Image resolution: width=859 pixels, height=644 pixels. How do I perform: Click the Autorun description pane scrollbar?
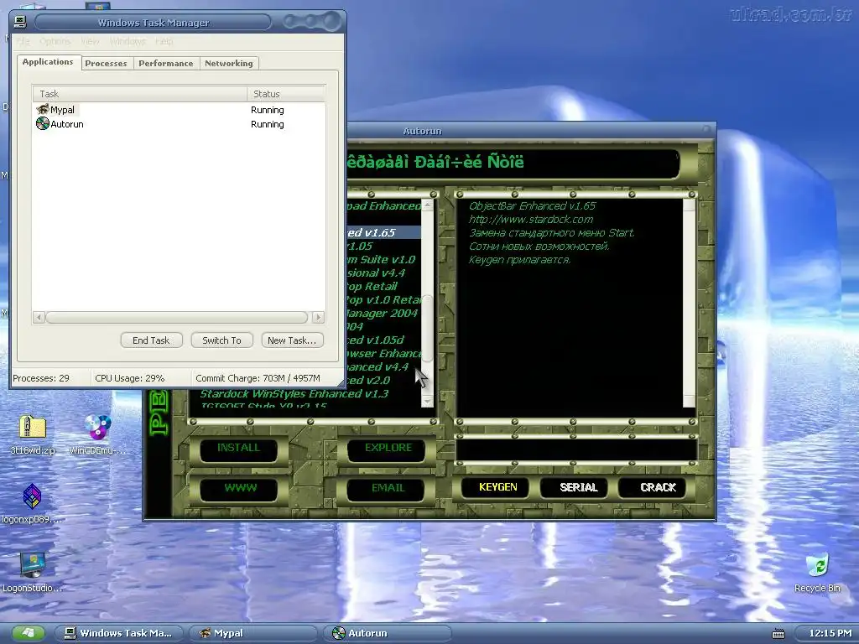(690, 304)
